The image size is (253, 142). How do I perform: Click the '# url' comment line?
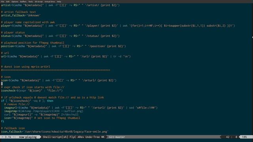(5, 53)
